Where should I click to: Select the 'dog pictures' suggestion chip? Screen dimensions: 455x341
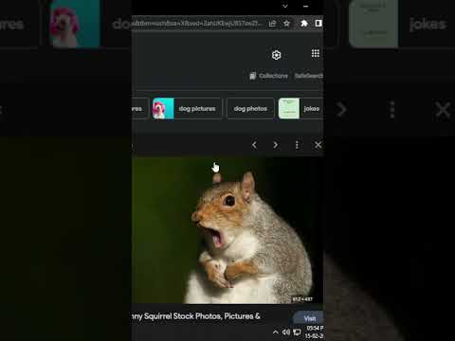coord(187,109)
